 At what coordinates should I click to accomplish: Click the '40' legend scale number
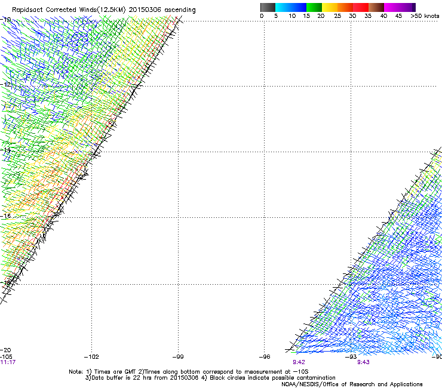click(383, 16)
